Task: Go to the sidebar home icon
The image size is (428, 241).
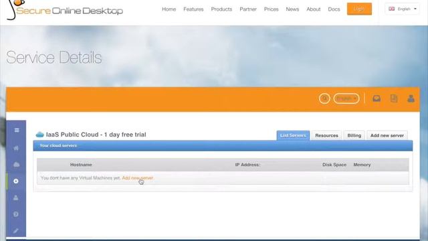Action: 16,148
